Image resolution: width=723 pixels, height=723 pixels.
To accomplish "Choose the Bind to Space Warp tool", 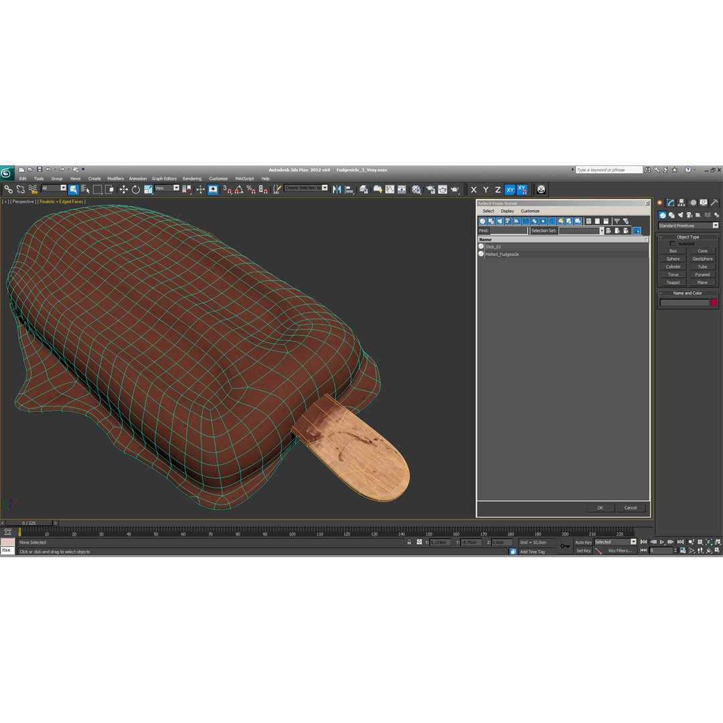I will pos(33,189).
